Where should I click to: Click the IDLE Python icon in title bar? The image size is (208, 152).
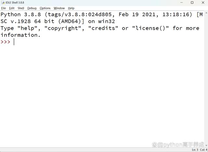click(3, 3)
